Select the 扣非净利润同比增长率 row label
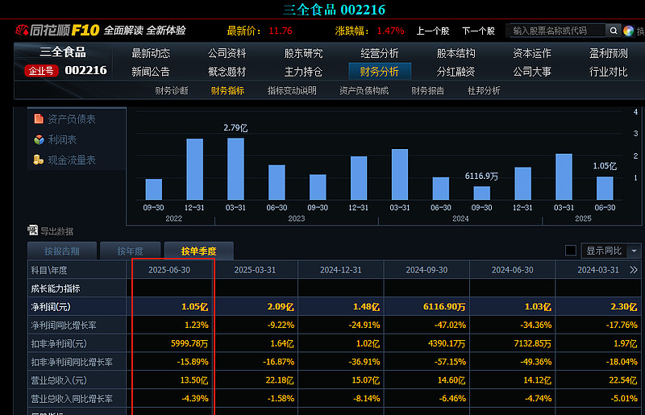The width and height of the screenshot is (645, 415). tap(72, 362)
